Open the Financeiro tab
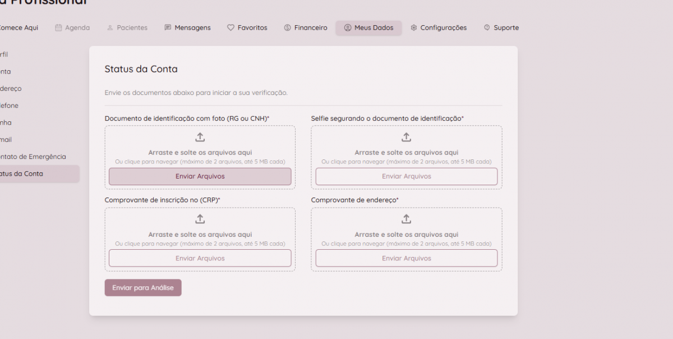 [x=306, y=28]
